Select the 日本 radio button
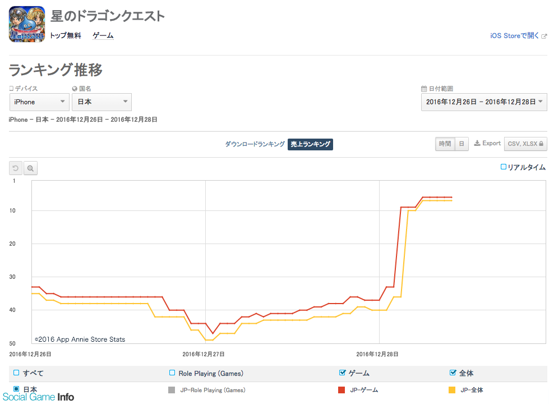 point(16,389)
